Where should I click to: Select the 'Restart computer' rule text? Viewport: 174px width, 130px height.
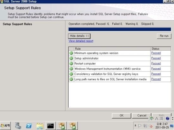85,64
